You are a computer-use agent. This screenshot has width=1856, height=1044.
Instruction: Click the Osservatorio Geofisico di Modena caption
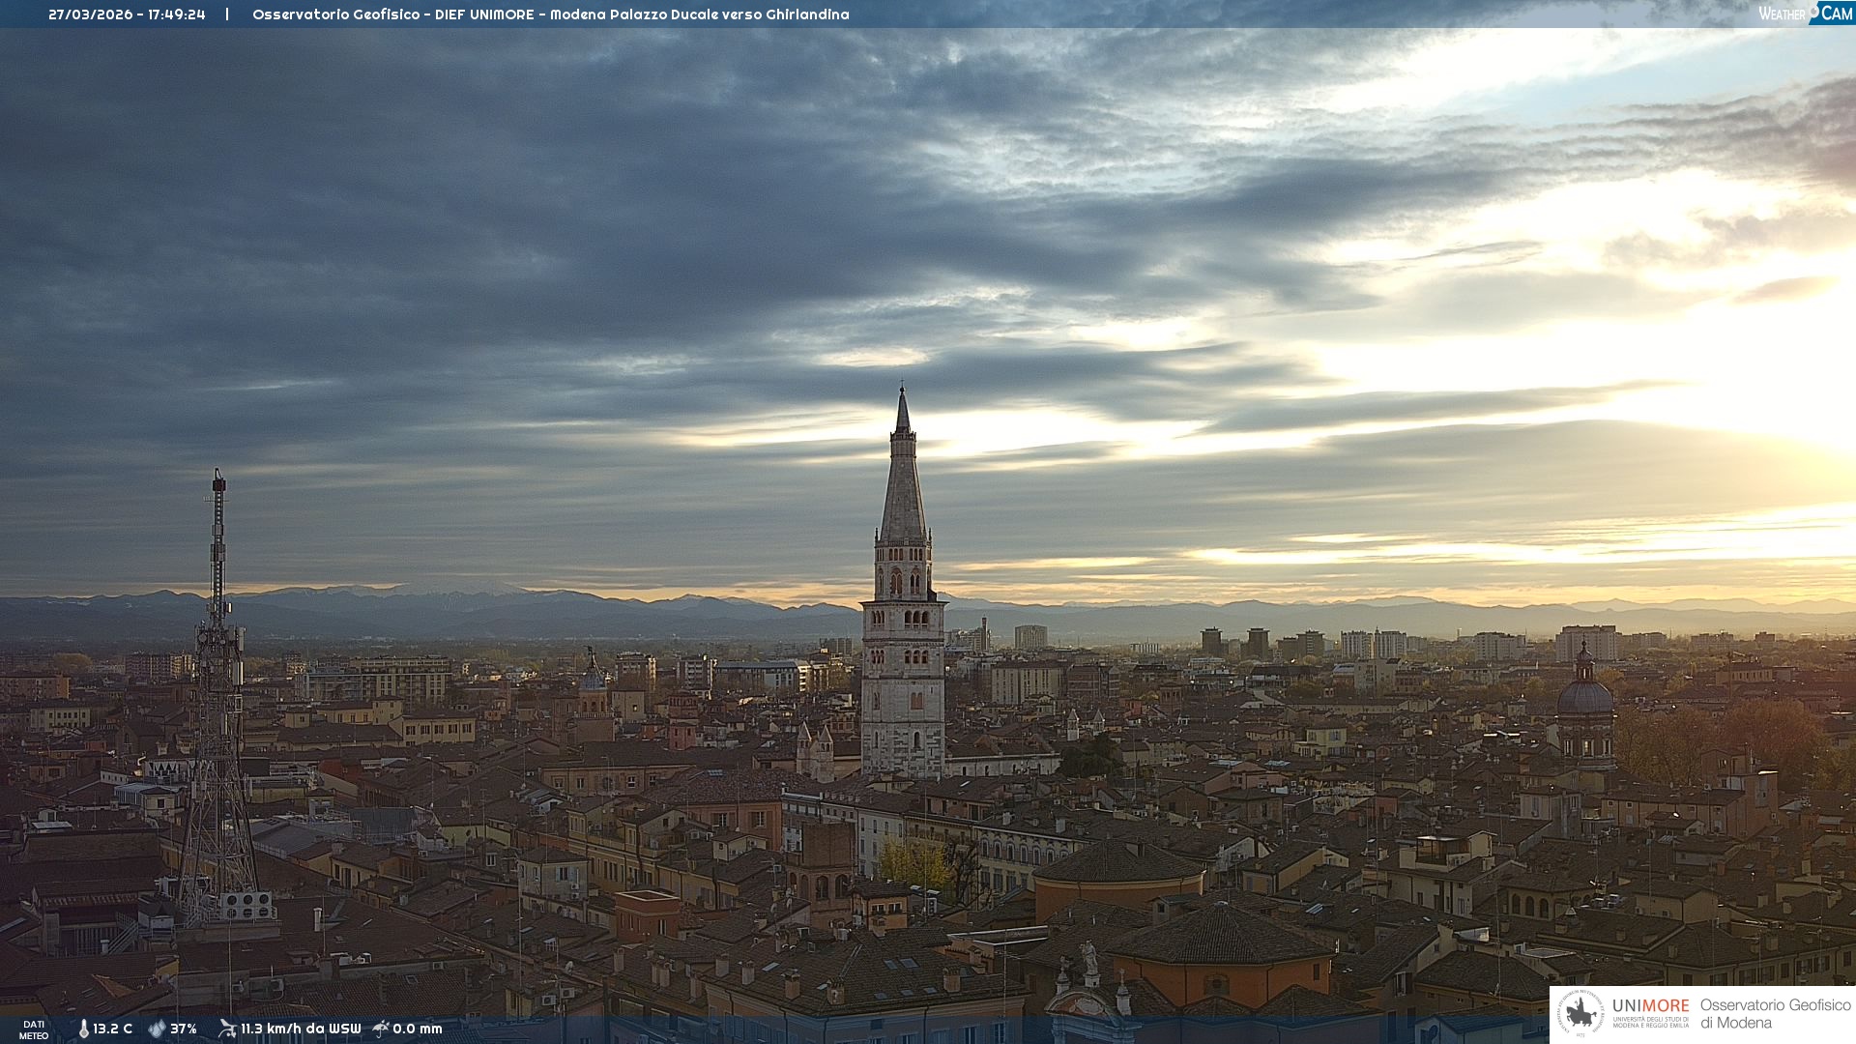click(x=1775, y=1013)
